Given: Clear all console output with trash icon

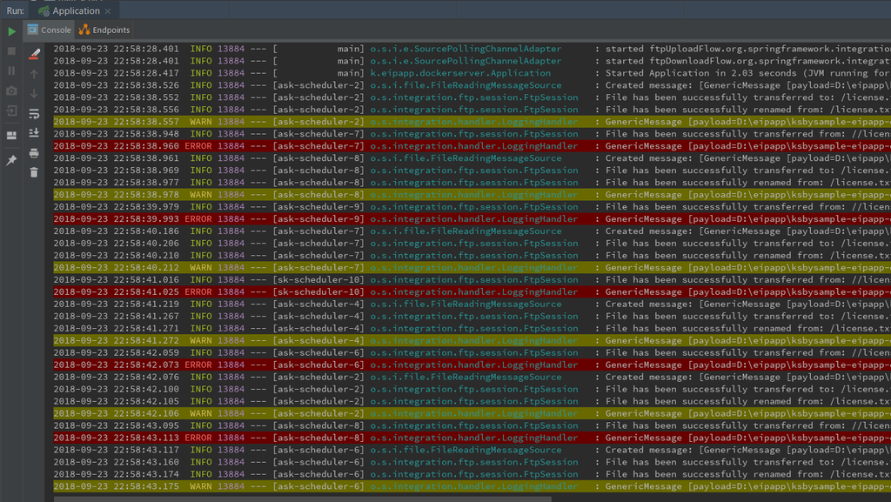Looking at the screenshot, I should (34, 172).
